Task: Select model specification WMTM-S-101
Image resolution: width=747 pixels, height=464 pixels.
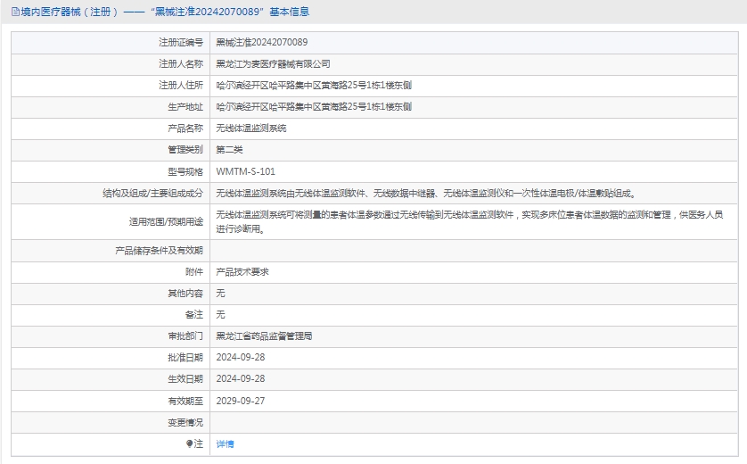Action: click(x=245, y=170)
